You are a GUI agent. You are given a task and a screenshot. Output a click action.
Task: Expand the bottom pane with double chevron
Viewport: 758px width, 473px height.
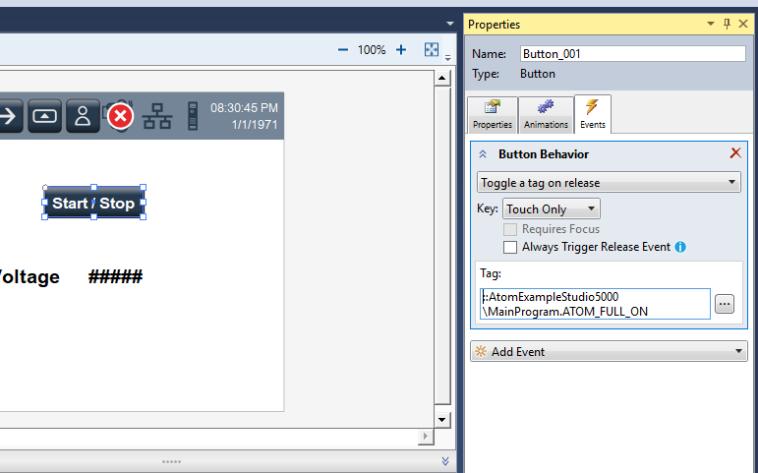coord(445,461)
